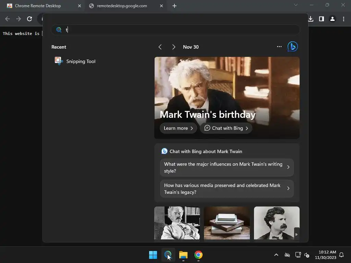Open Google Chrome from the taskbar
The width and height of the screenshot is (351, 263).
(x=198, y=255)
